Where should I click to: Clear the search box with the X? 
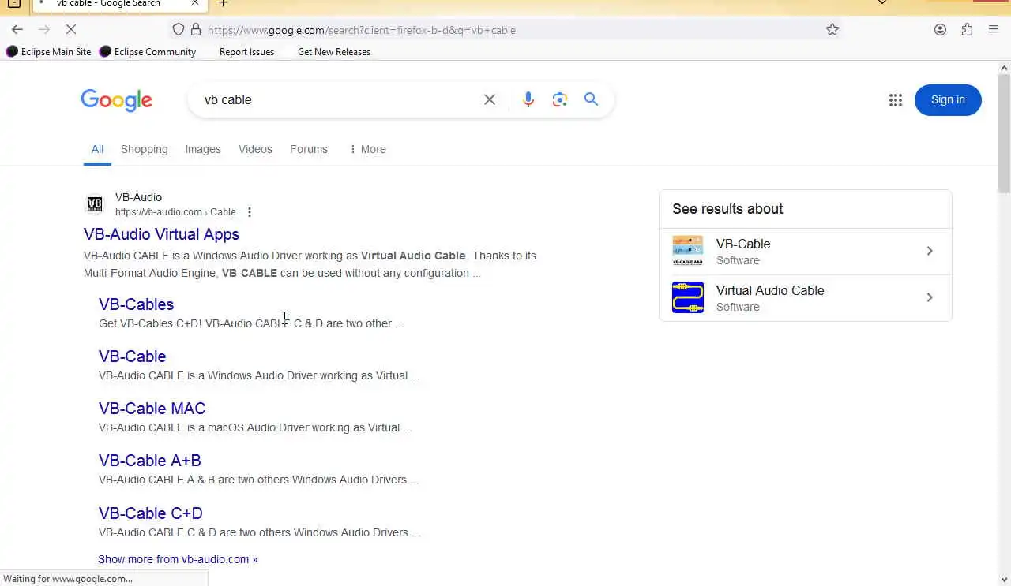490,99
